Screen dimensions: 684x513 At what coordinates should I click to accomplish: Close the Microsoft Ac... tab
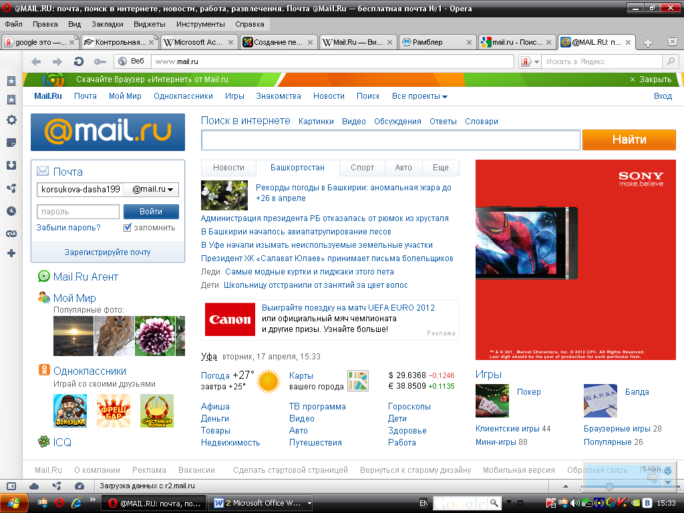click(x=230, y=42)
